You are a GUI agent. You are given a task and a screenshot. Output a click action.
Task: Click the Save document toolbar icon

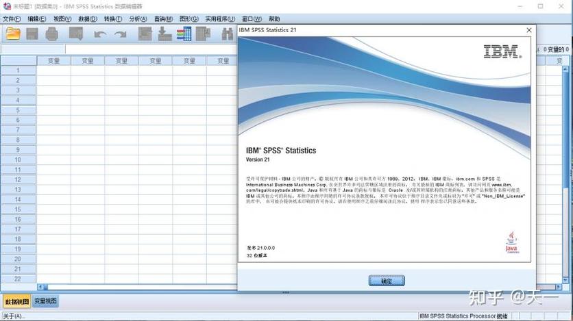coord(32,34)
